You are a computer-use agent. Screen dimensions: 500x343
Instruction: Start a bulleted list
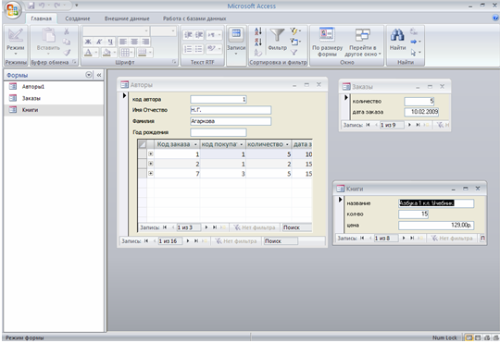click(199, 49)
